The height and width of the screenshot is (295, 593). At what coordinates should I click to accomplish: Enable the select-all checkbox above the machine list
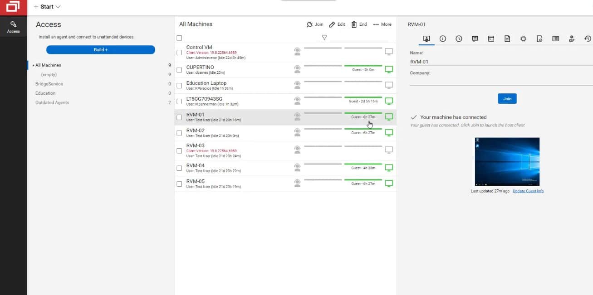click(x=179, y=38)
